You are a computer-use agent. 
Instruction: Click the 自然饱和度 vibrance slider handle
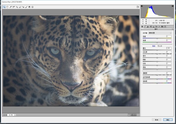(x=157, y=79)
